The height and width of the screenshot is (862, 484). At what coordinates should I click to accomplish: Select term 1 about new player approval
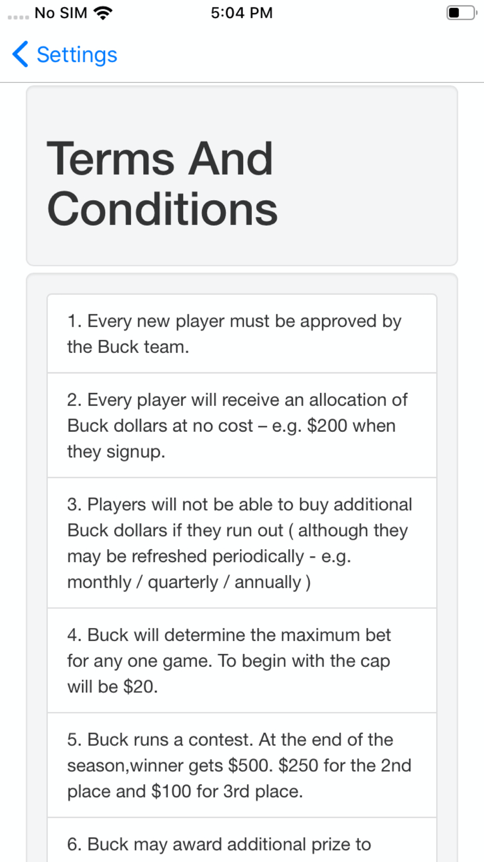coord(242,334)
